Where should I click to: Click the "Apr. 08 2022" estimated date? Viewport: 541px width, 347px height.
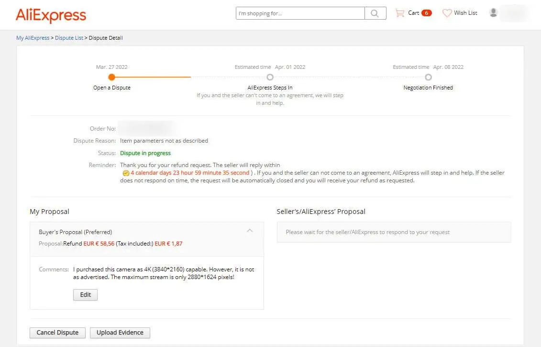point(448,67)
